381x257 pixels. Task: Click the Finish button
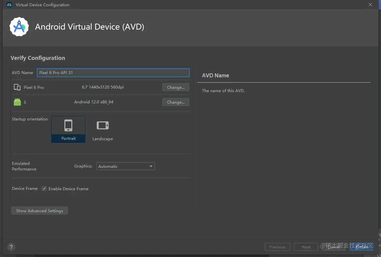pos(361,247)
